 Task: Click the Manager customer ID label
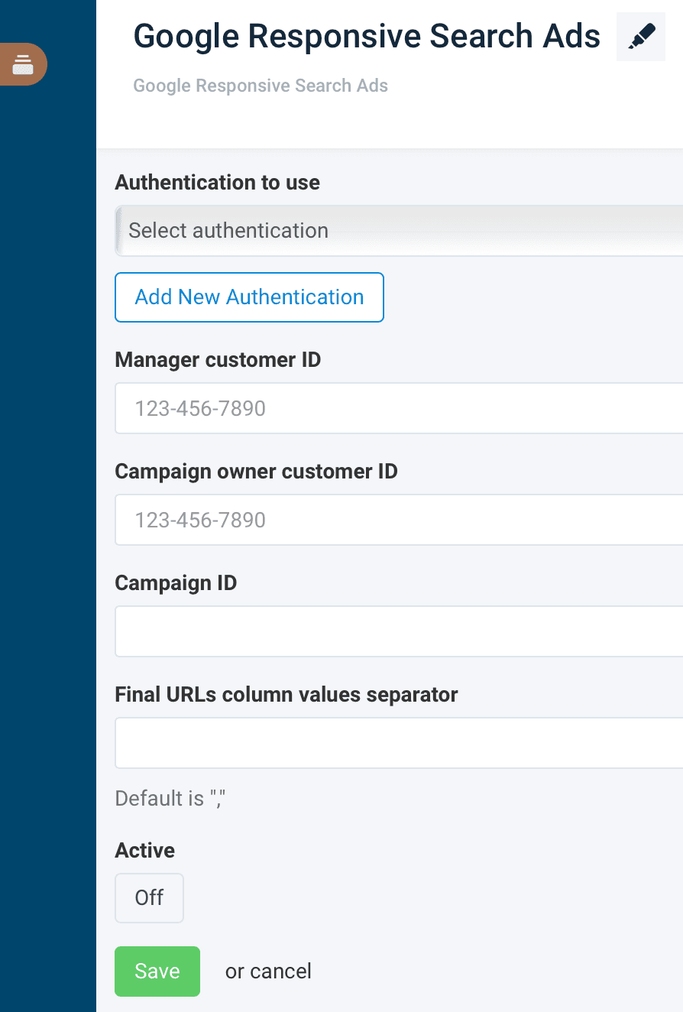click(x=218, y=360)
